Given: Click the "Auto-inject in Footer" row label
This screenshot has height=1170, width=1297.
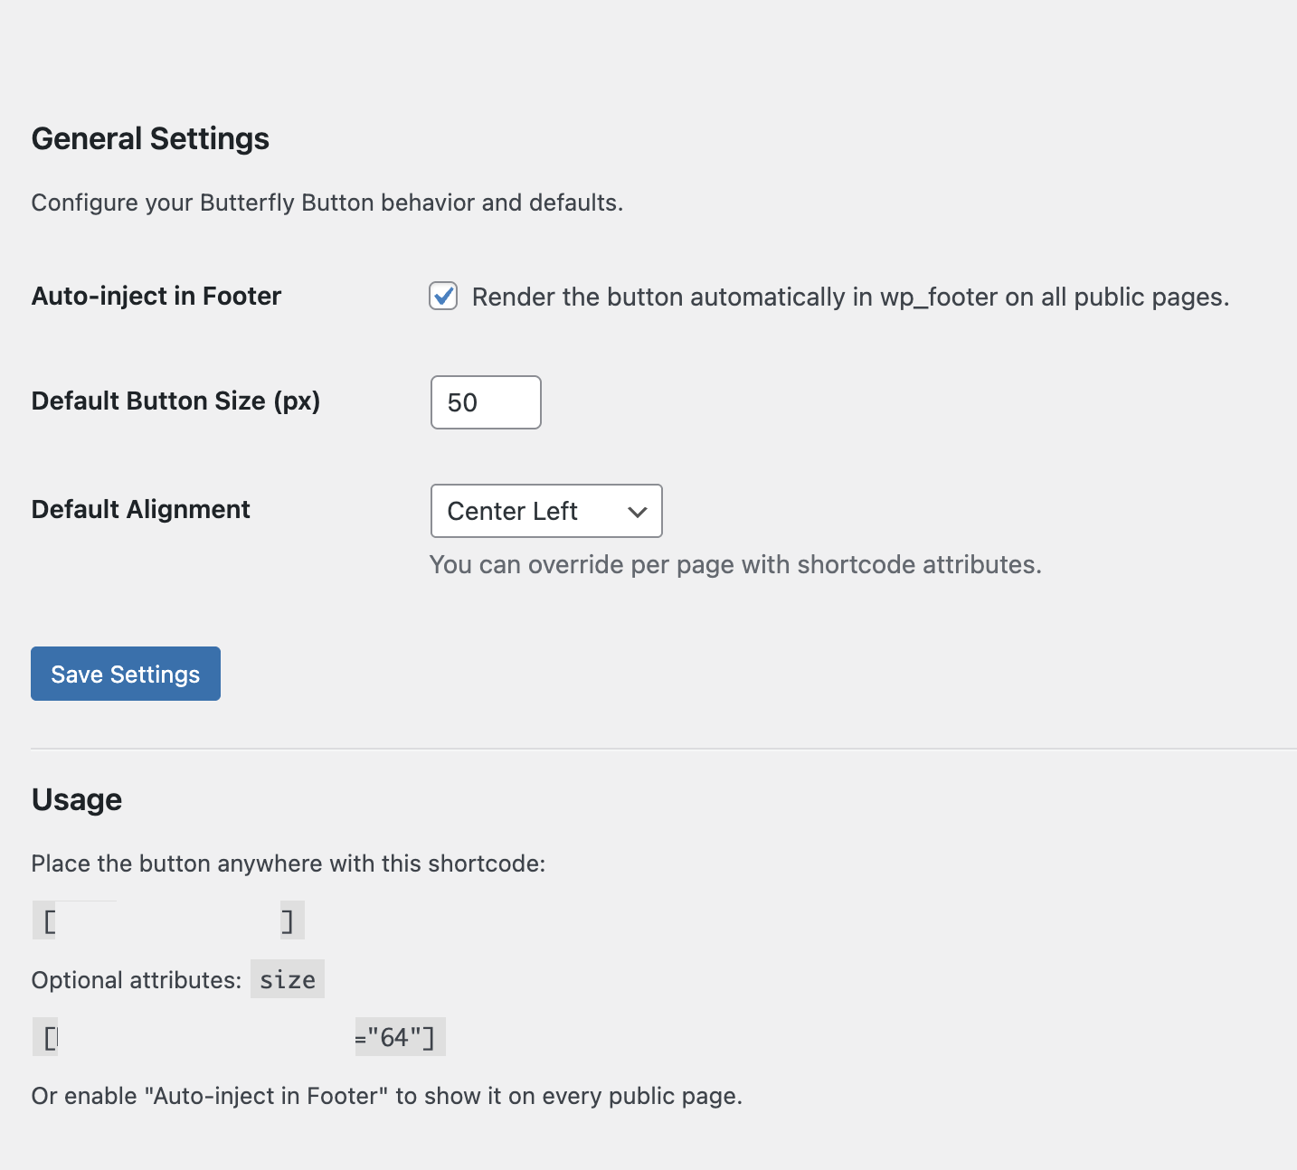Looking at the screenshot, I should (156, 296).
